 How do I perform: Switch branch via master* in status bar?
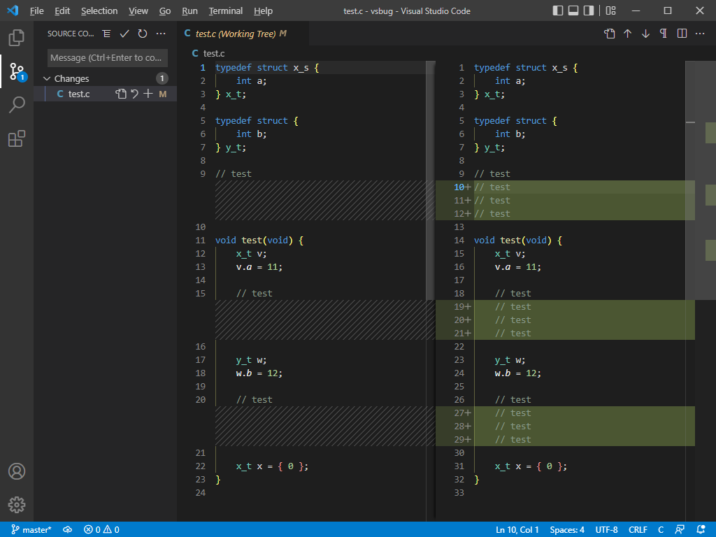[x=31, y=530]
